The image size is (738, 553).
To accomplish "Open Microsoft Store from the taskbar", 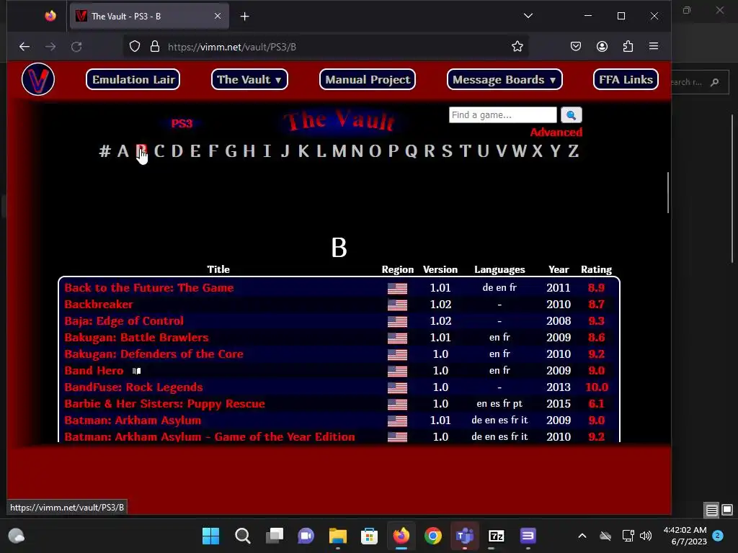I will point(370,536).
